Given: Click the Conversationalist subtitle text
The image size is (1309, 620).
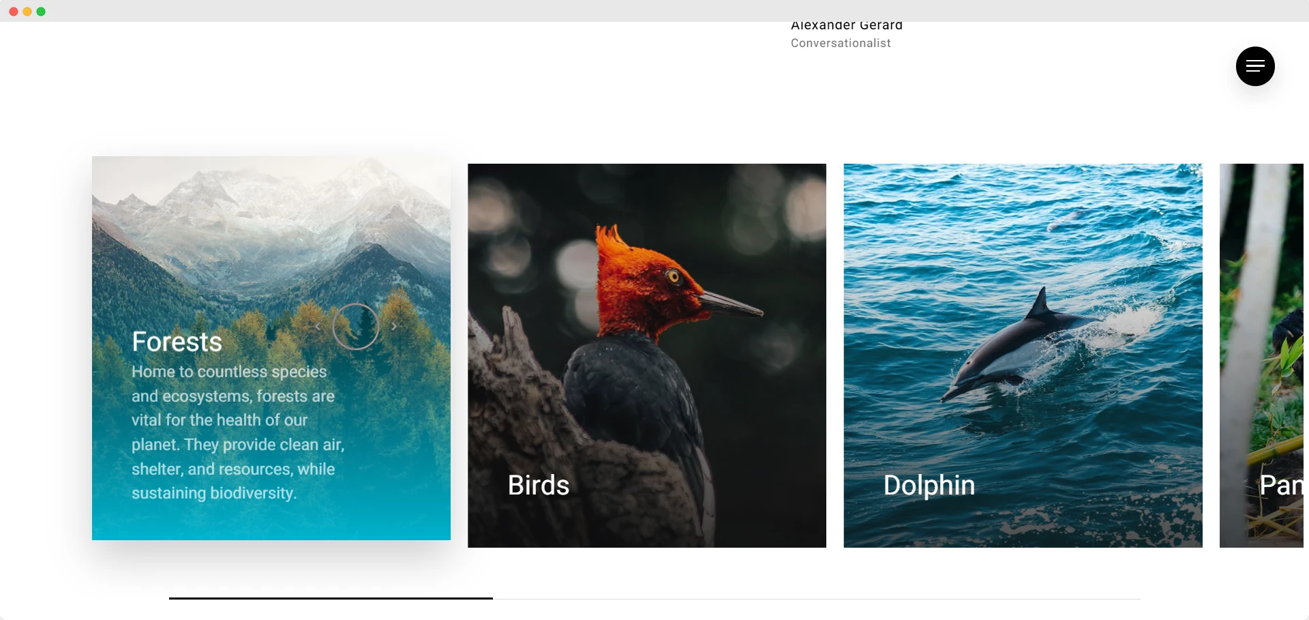Looking at the screenshot, I should [841, 43].
